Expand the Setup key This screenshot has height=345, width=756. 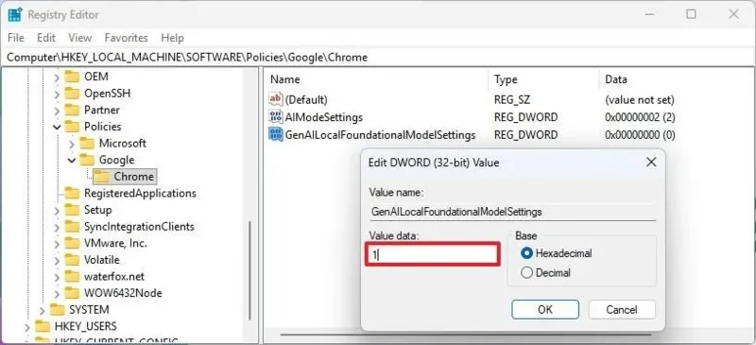coord(57,211)
